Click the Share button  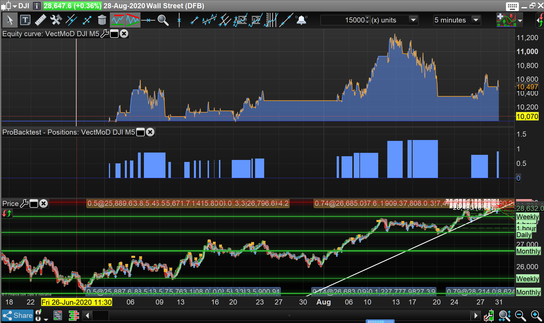pyautogui.click(x=18, y=315)
